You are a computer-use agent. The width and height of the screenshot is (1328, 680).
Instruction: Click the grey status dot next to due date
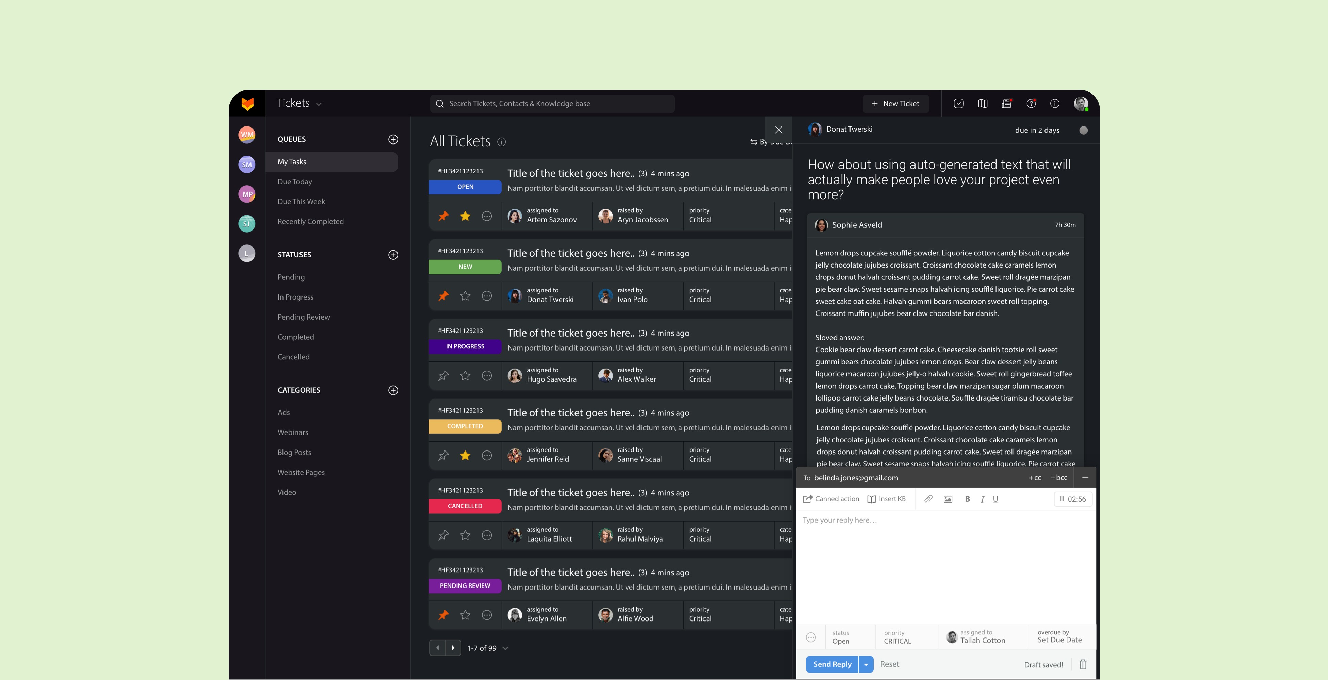tap(1084, 130)
